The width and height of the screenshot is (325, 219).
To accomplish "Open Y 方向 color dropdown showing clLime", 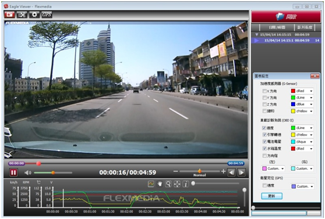I will click(302, 98).
